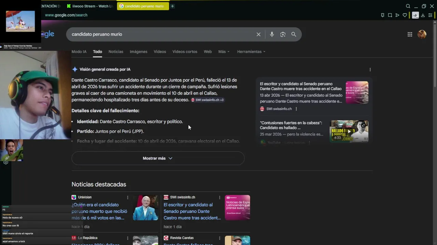
Task: Take a snapshot with the browser capture icon
Action: tap(390, 15)
